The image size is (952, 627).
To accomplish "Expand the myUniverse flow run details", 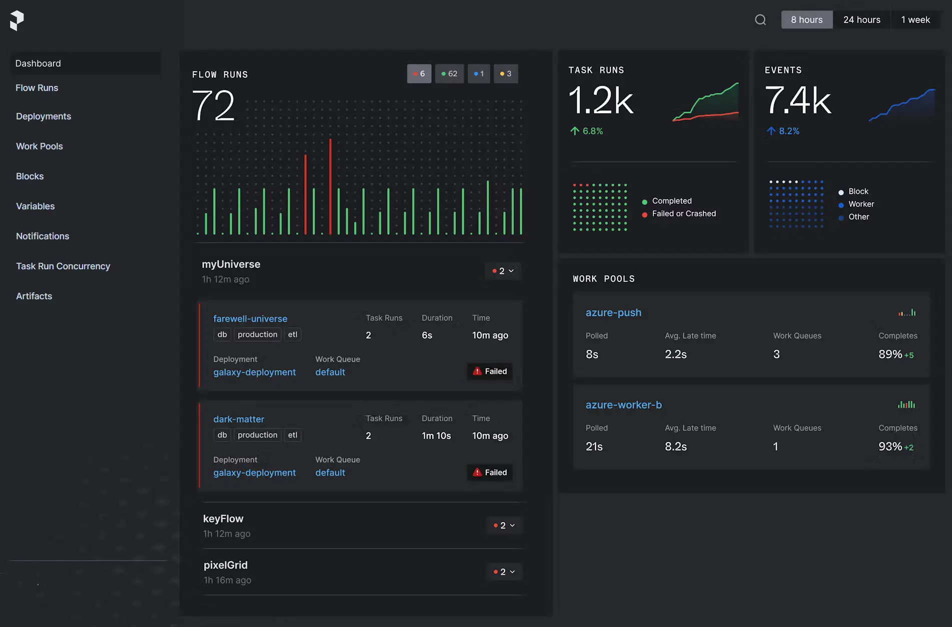I will [503, 271].
